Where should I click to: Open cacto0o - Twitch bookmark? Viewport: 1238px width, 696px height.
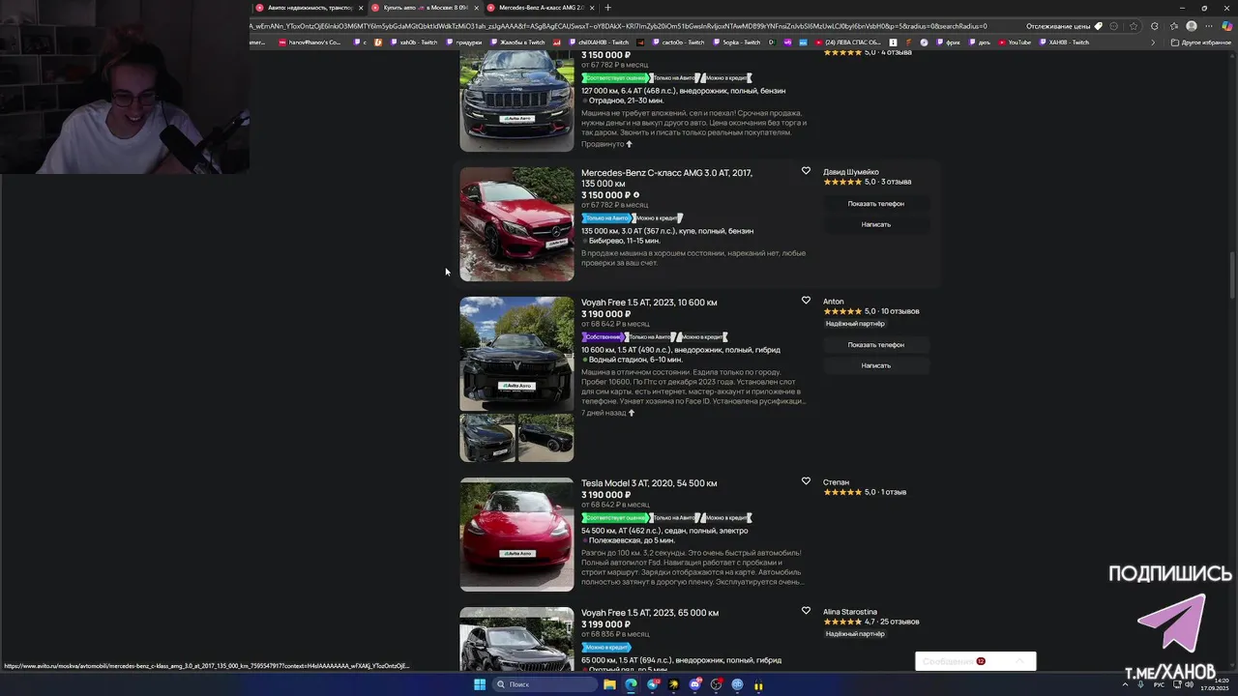click(677, 43)
